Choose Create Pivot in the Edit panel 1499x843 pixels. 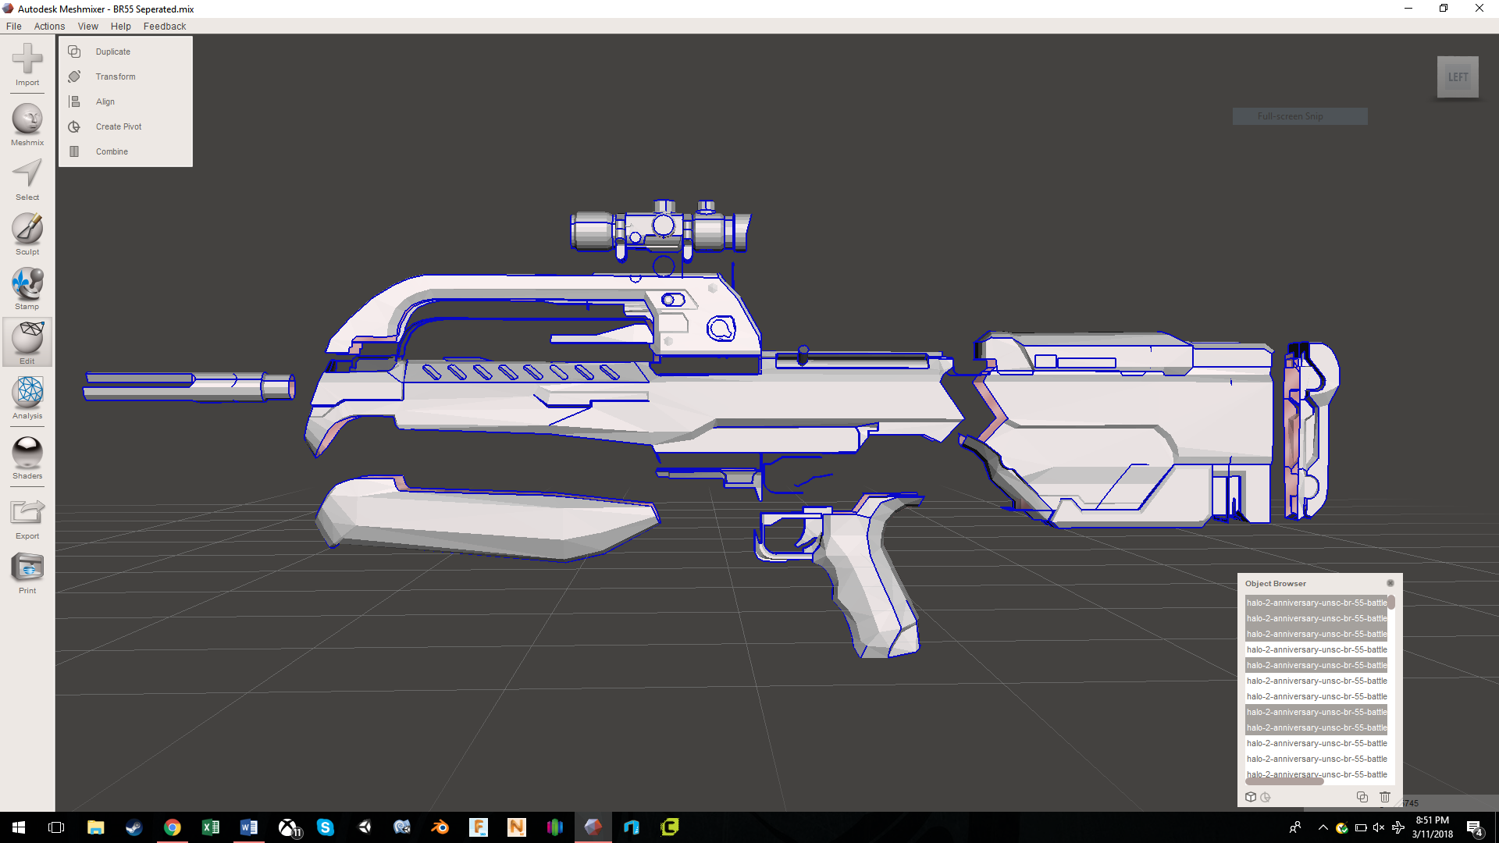119,126
